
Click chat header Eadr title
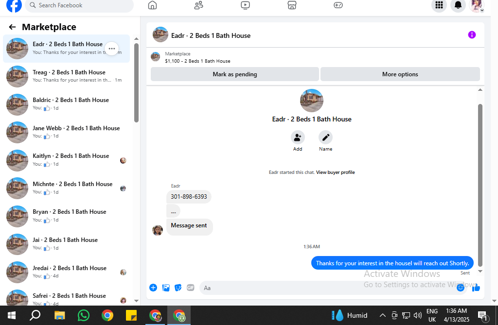pos(211,35)
